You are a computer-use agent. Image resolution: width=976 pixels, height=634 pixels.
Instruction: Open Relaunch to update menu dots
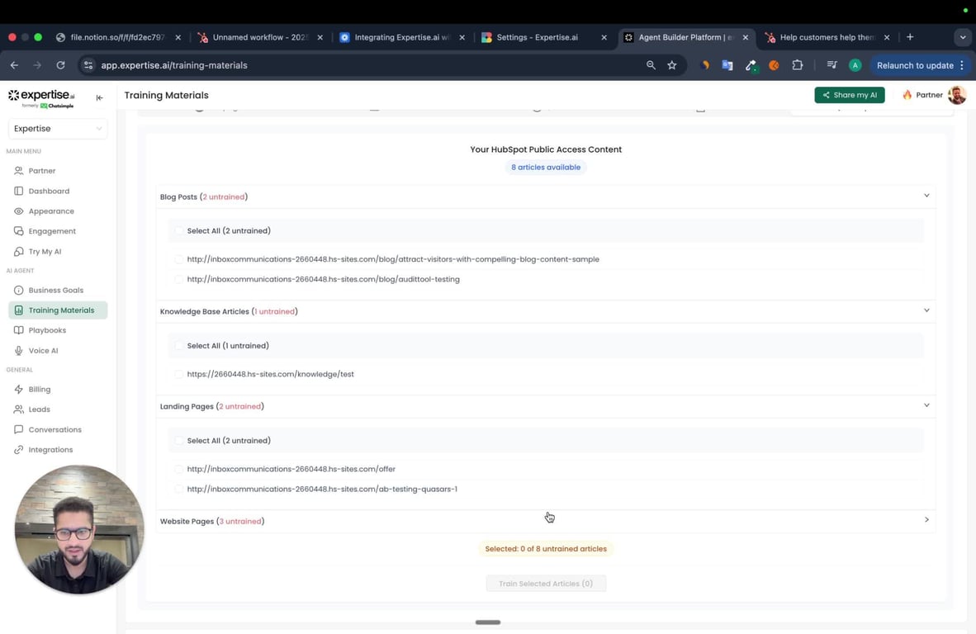(x=962, y=65)
